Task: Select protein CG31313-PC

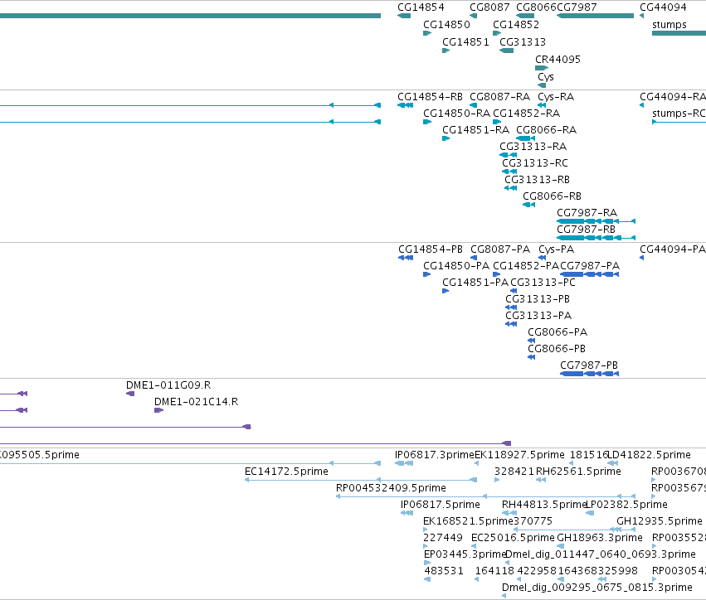Action: pos(514,291)
